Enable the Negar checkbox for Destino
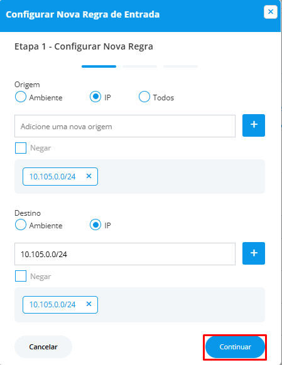Image resolution: width=282 pixels, height=365 pixels. click(21, 276)
